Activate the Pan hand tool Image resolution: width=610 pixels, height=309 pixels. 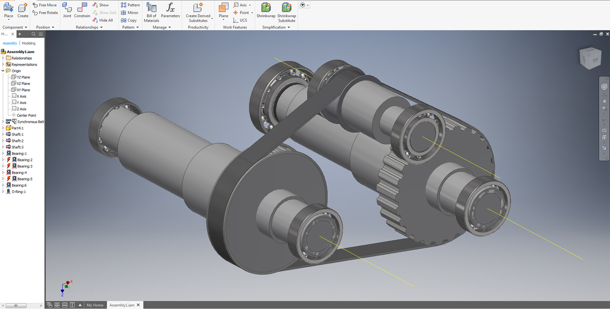(x=604, y=101)
